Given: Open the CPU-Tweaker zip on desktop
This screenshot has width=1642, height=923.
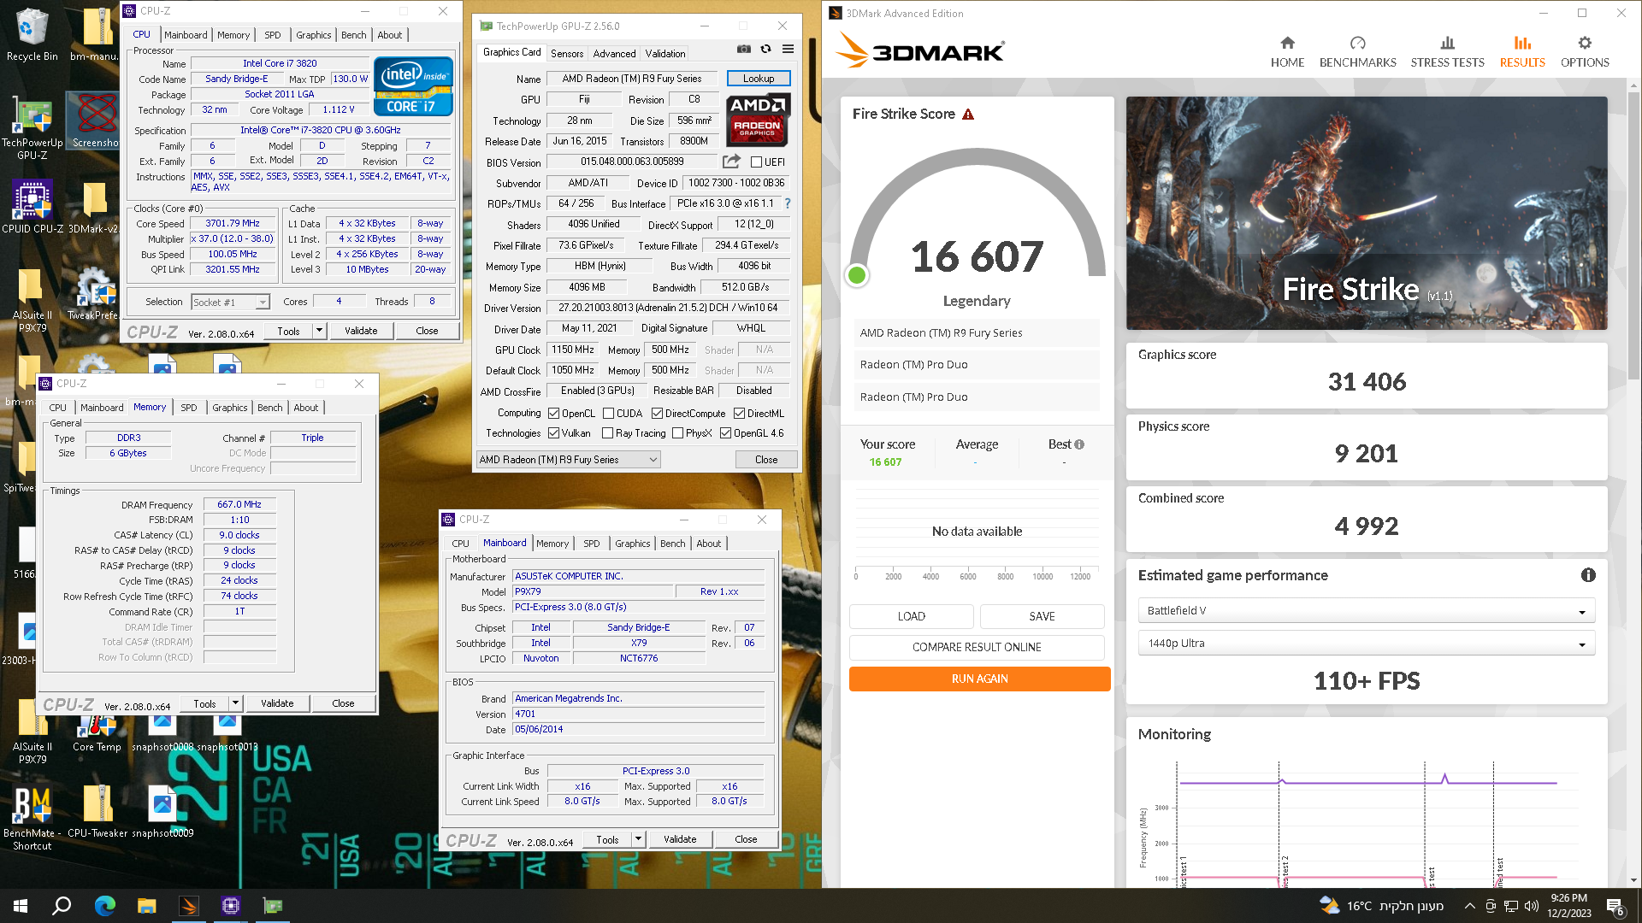Looking at the screenshot, I should (x=97, y=812).
